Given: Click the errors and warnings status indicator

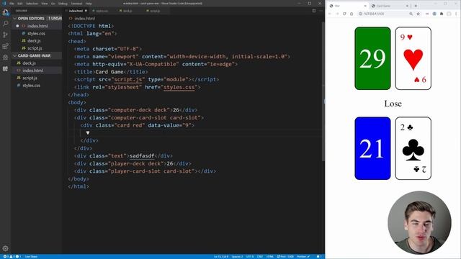Looking at the screenshot, I should pos(12,257).
